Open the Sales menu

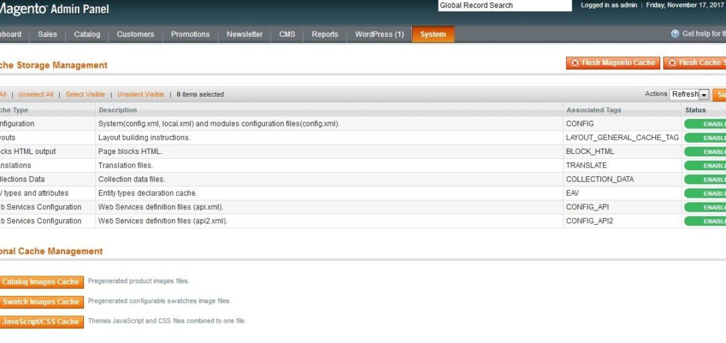pos(47,34)
